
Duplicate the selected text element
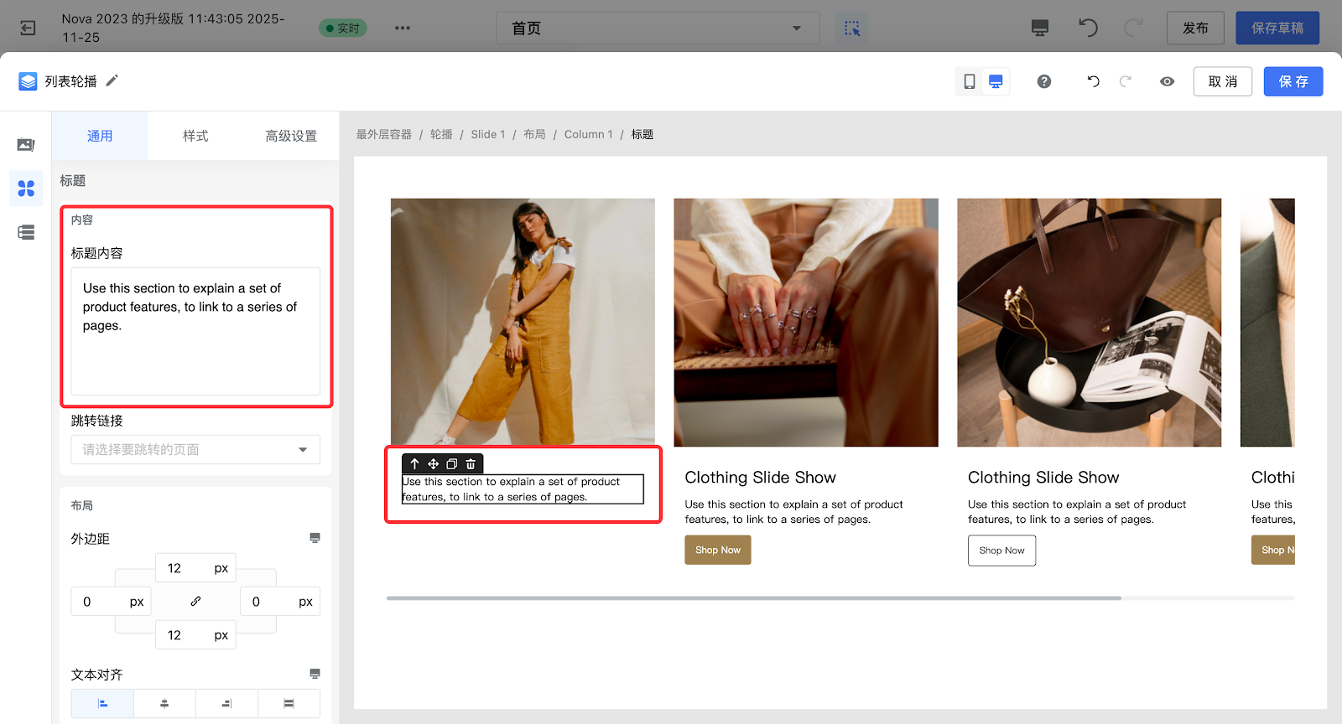(x=452, y=464)
